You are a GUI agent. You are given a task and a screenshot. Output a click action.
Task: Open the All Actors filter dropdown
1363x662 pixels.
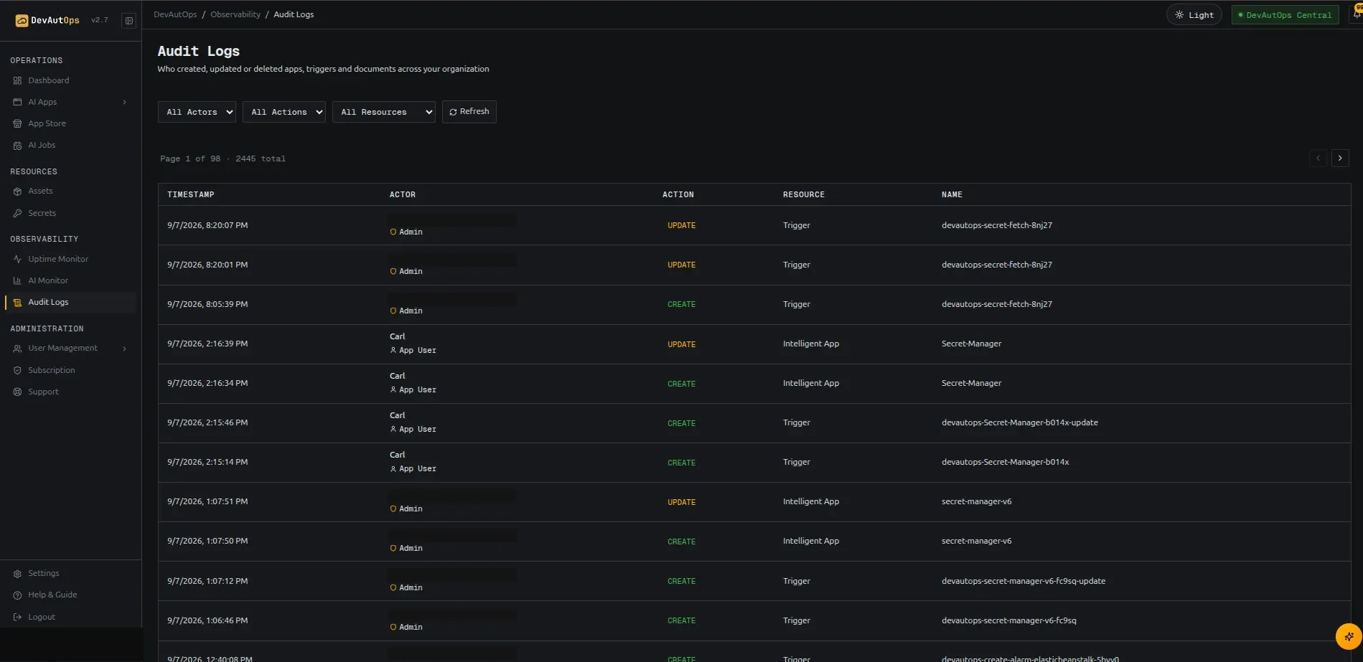coord(197,112)
